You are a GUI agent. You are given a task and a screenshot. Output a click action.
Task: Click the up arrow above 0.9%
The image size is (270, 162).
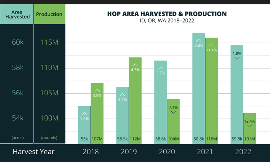tap(97, 90)
